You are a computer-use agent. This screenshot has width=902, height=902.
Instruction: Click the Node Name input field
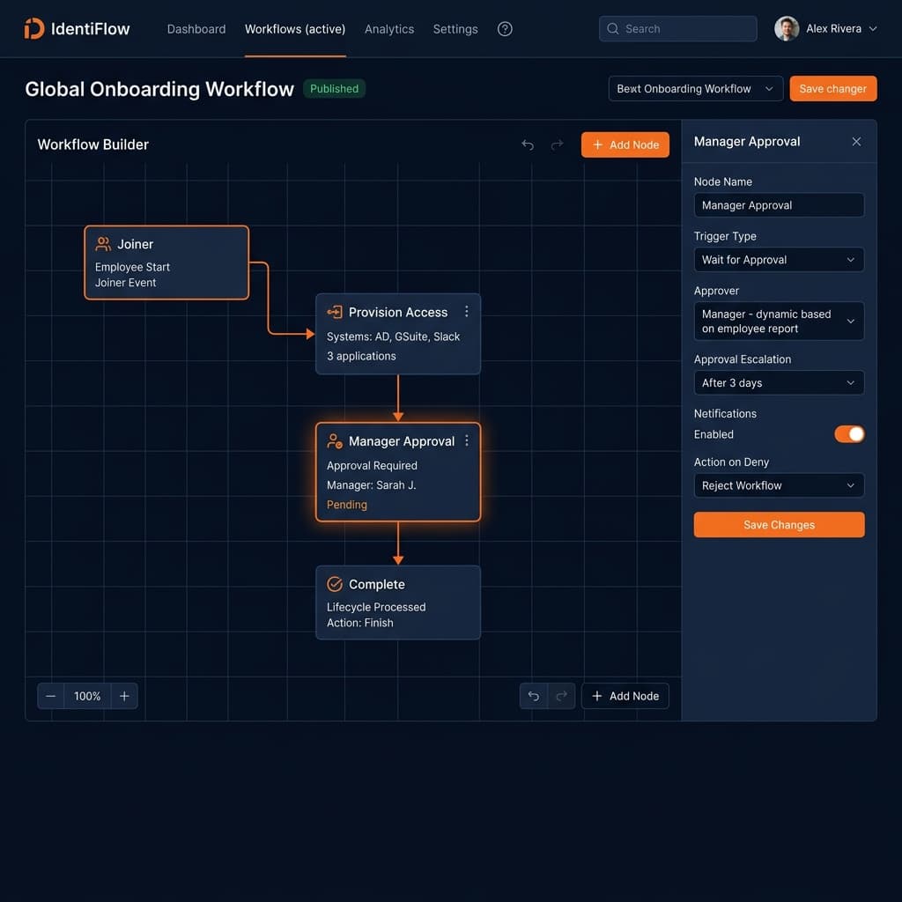pyautogui.click(x=779, y=205)
